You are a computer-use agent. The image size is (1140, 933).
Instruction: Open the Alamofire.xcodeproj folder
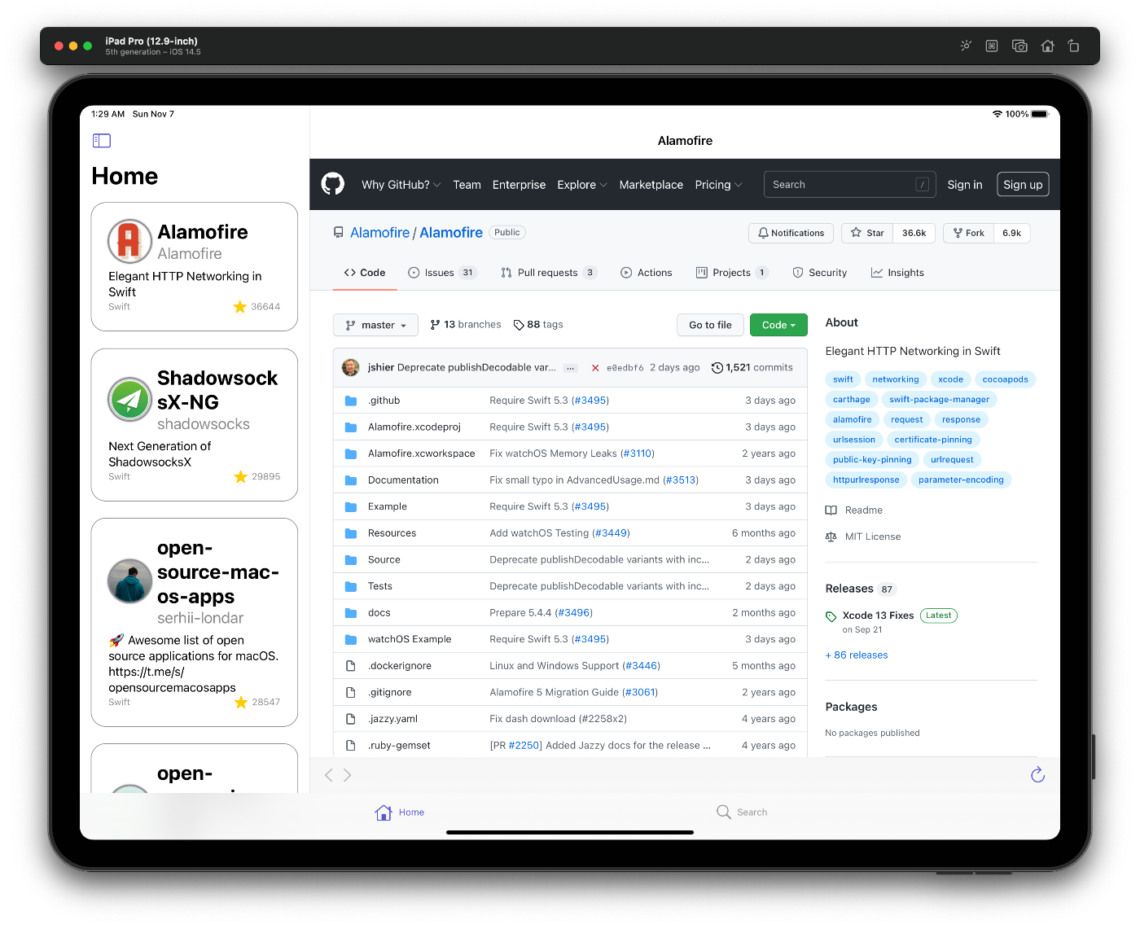click(414, 427)
